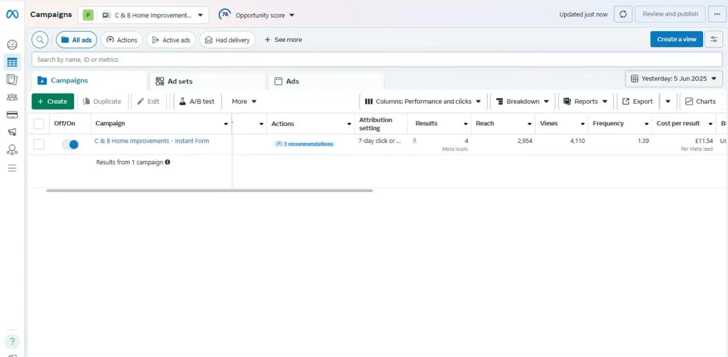Open Help question mark icon
The height and width of the screenshot is (357, 728).
pyautogui.click(x=12, y=341)
